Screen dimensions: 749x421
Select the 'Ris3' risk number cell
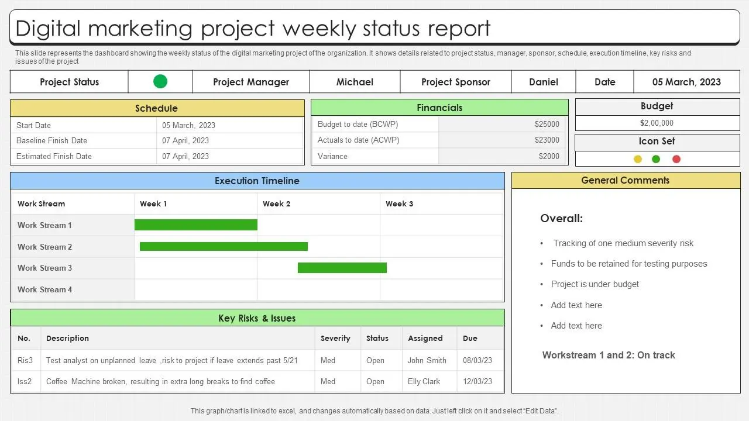pos(25,360)
